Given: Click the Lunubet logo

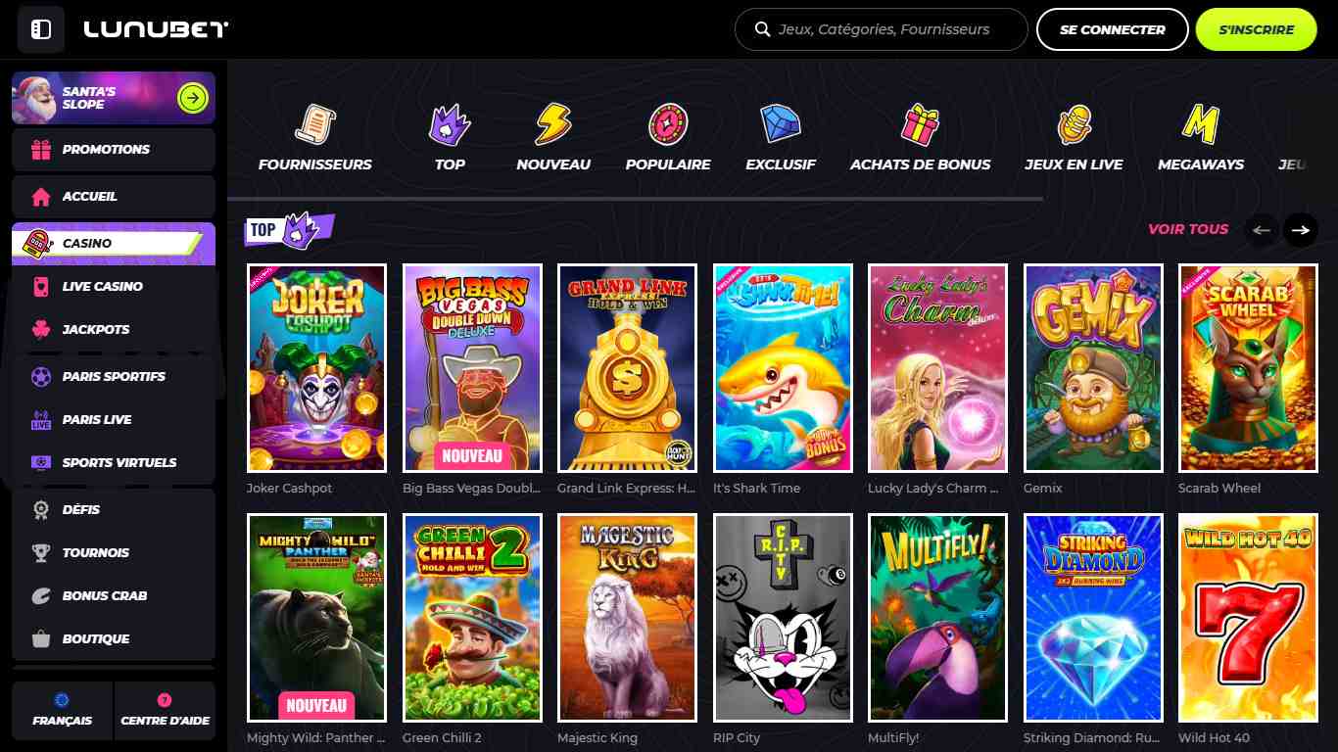Looking at the screenshot, I should 156,29.
